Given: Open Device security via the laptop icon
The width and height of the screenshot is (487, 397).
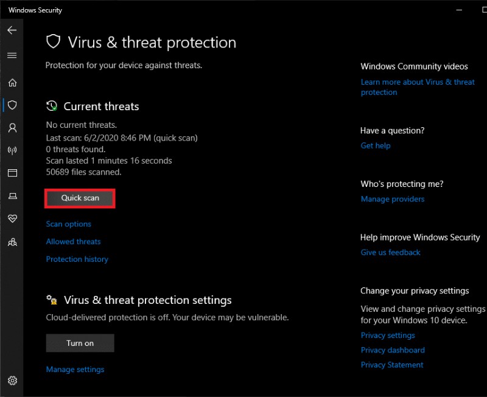Looking at the screenshot, I should point(12,195).
